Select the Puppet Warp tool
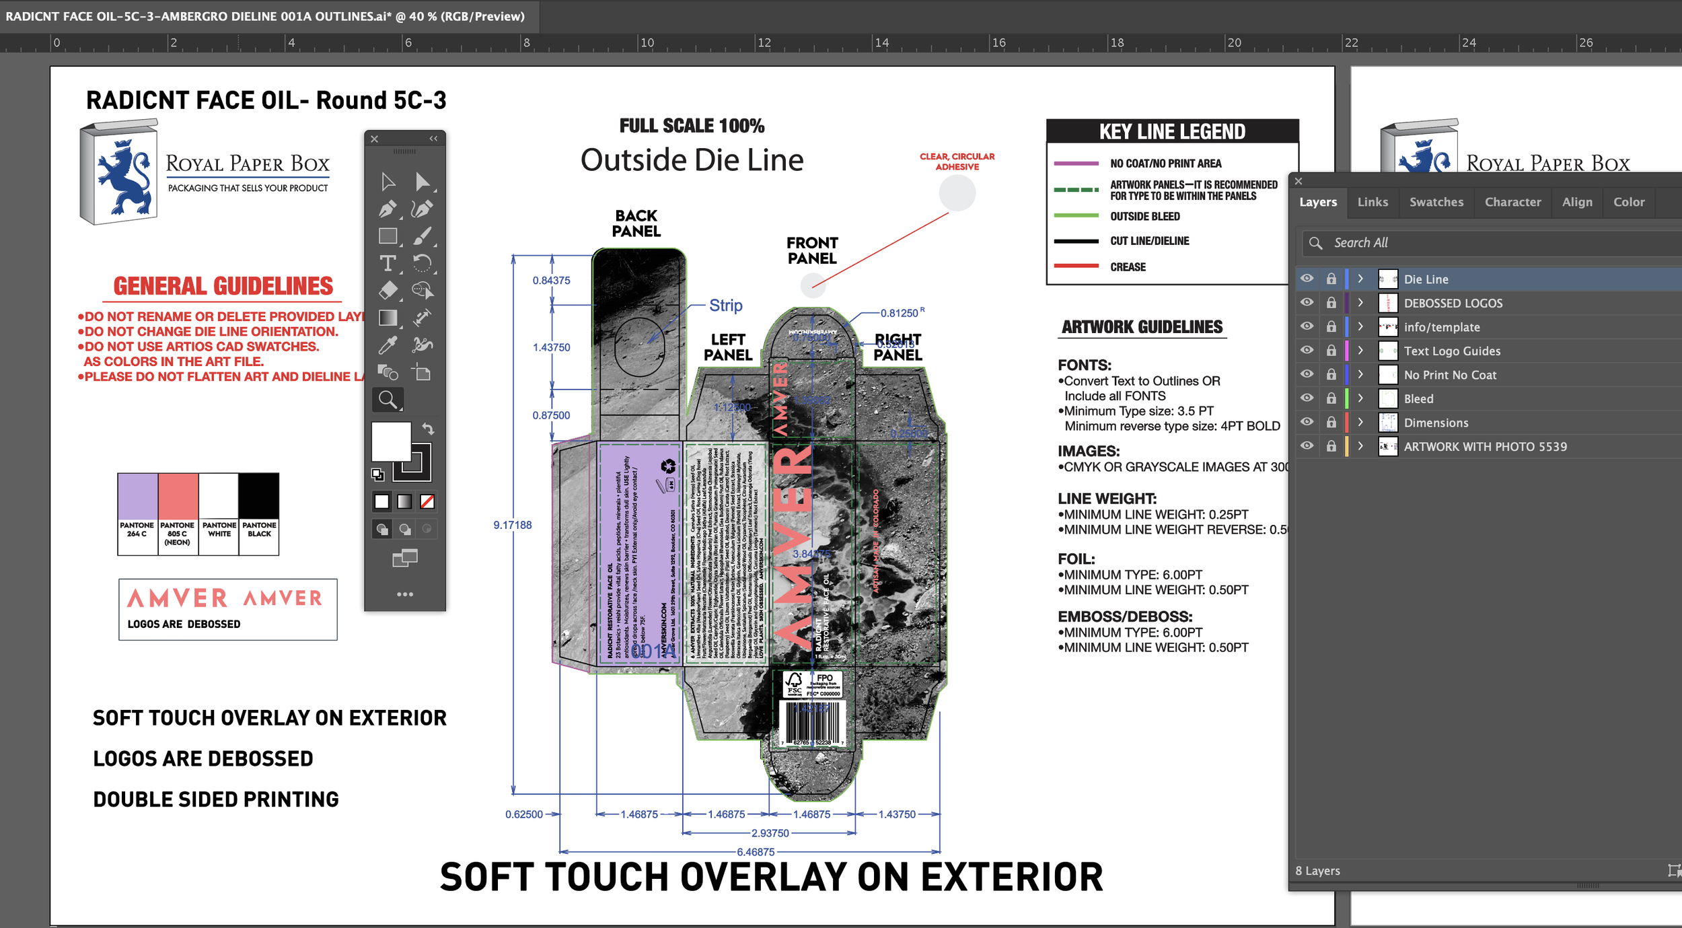This screenshot has width=1682, height=928. click(423, 345)
